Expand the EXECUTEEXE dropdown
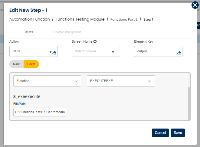 pos(121,81)
